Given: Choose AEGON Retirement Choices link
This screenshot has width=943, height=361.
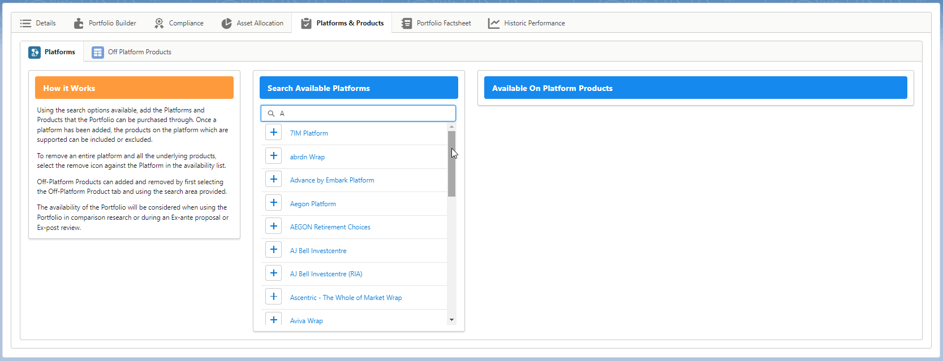Looking at the screenshot, I should pyautogui.click(x=330, y=227).
